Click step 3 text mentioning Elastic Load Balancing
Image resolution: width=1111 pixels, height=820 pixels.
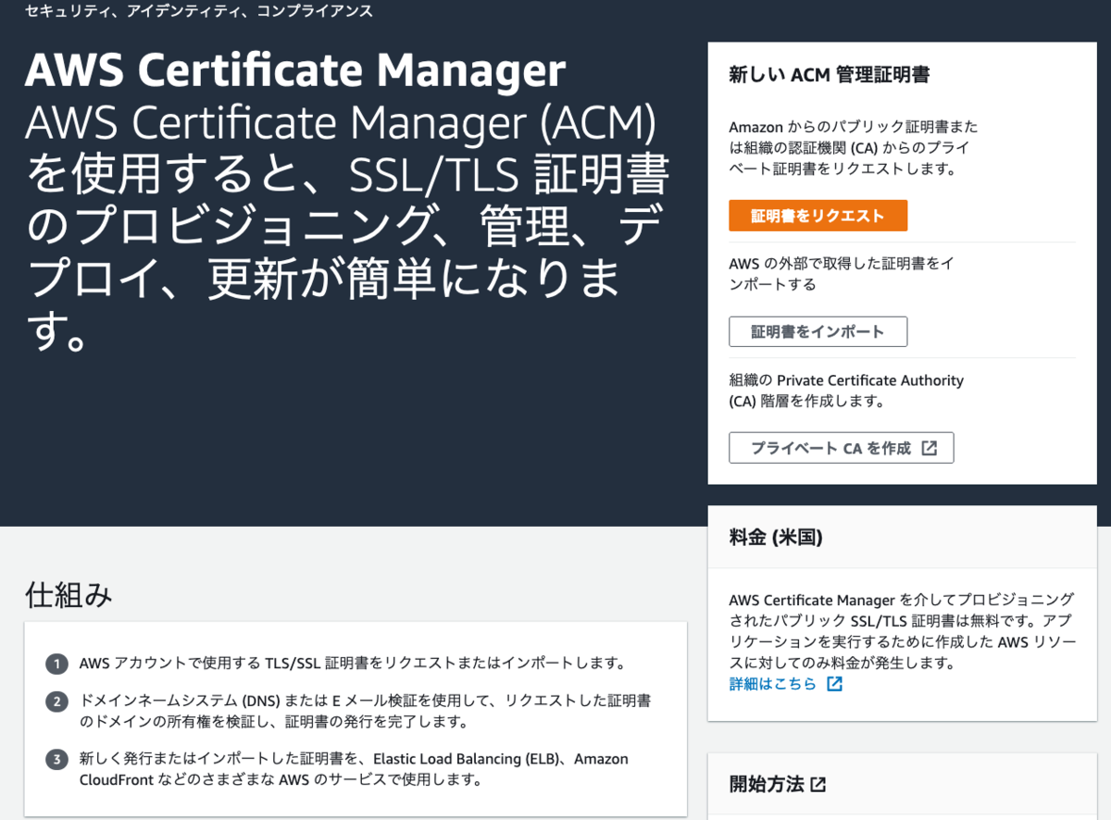354,769
